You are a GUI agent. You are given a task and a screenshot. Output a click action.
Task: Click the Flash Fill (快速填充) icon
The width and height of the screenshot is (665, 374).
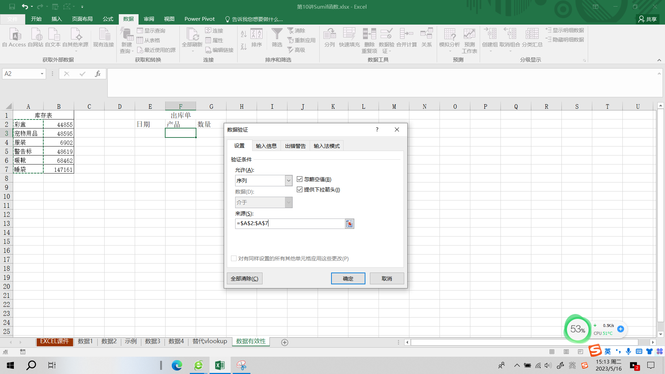[349, 37]
